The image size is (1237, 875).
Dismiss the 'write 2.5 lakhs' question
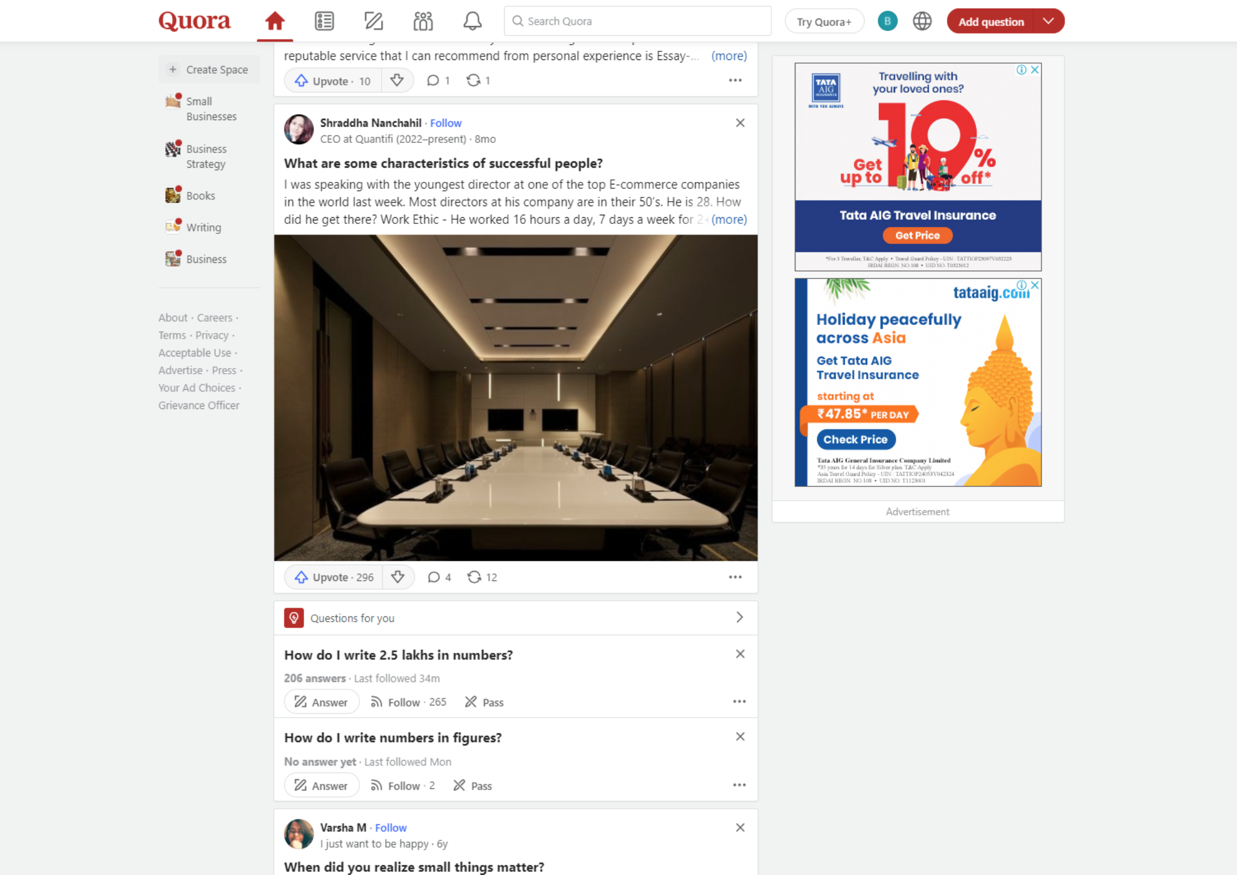point(740,654)
